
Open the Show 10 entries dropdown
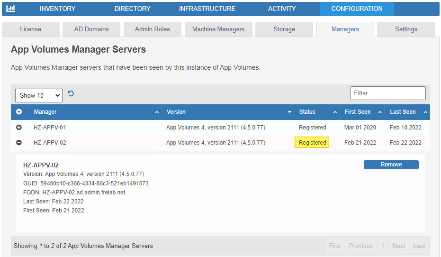38,95
